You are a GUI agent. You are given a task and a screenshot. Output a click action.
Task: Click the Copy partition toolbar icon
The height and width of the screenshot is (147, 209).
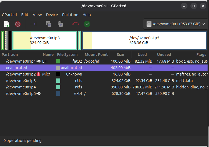pyautogui.click(x=49, y=24)
